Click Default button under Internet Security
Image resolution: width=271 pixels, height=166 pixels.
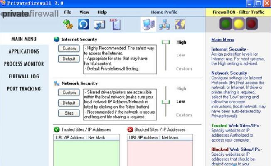point(69,59)
